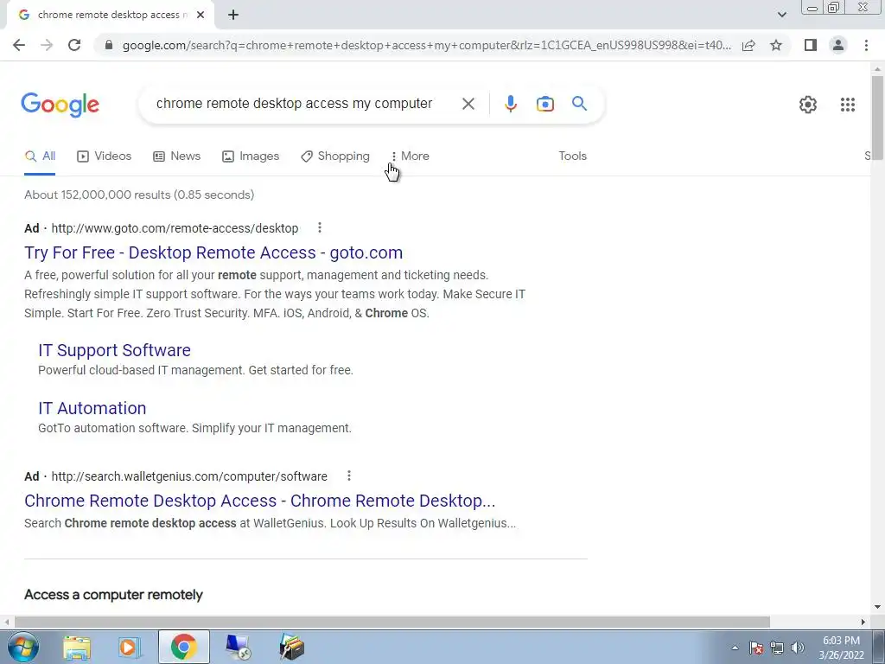Select the All results tab

point(40,156)
